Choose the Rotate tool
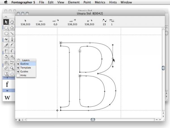This screenshot has width=170, height=128. coord(6,57)
